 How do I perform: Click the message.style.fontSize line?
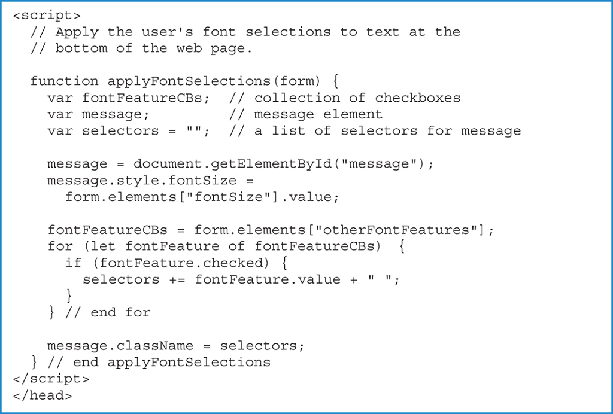[150, 181]
